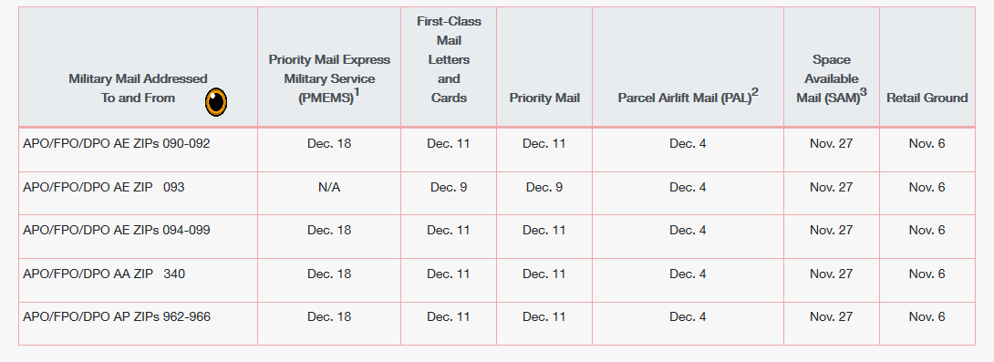Select the Military Mail Addressed To and From header
This screenshot has width=994, height=362.
click(138, 88)
